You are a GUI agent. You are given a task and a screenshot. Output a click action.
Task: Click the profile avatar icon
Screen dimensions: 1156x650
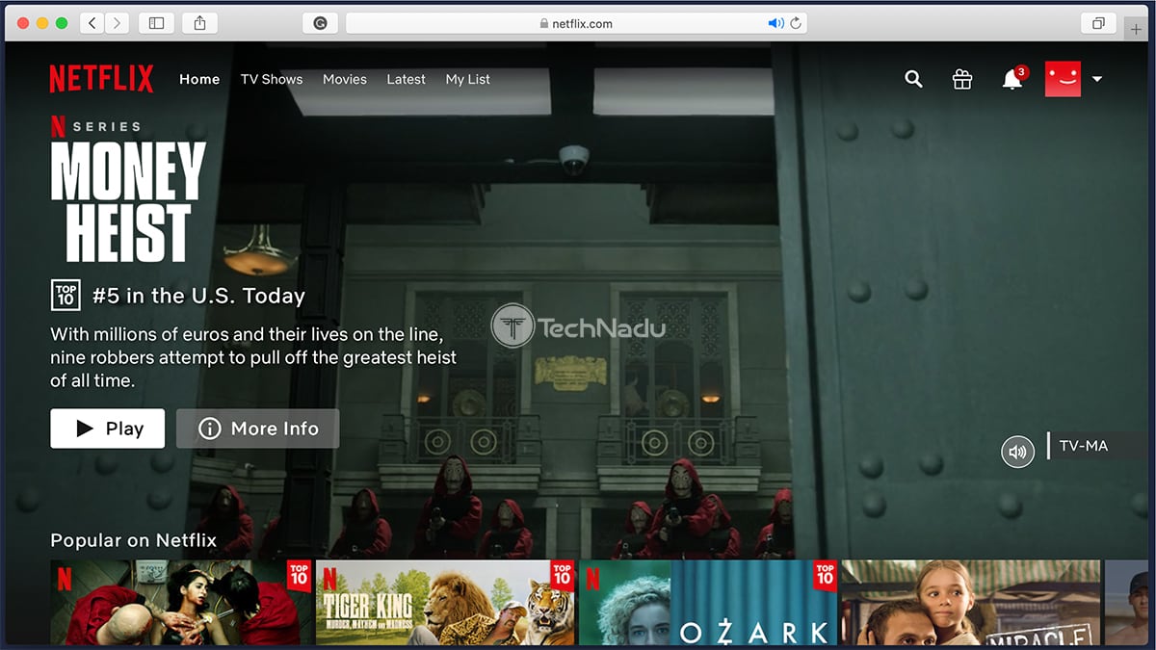(1063, 79)
